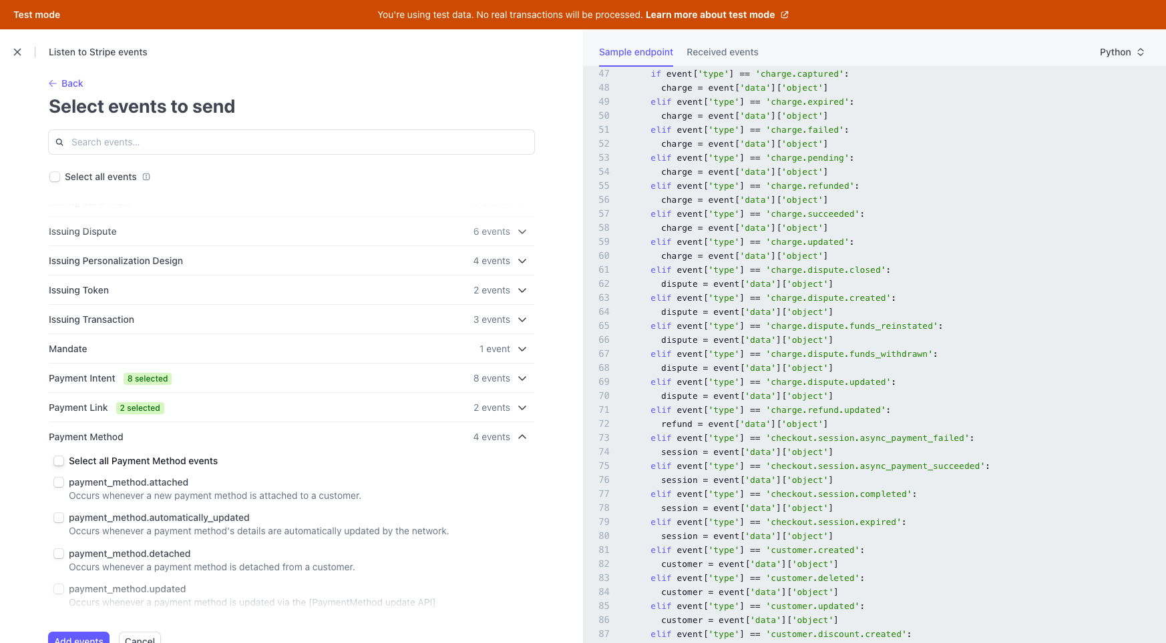Expand the Issuing Transaction chevron
This screenshot has height=643, width=1166.
point(522,319)
